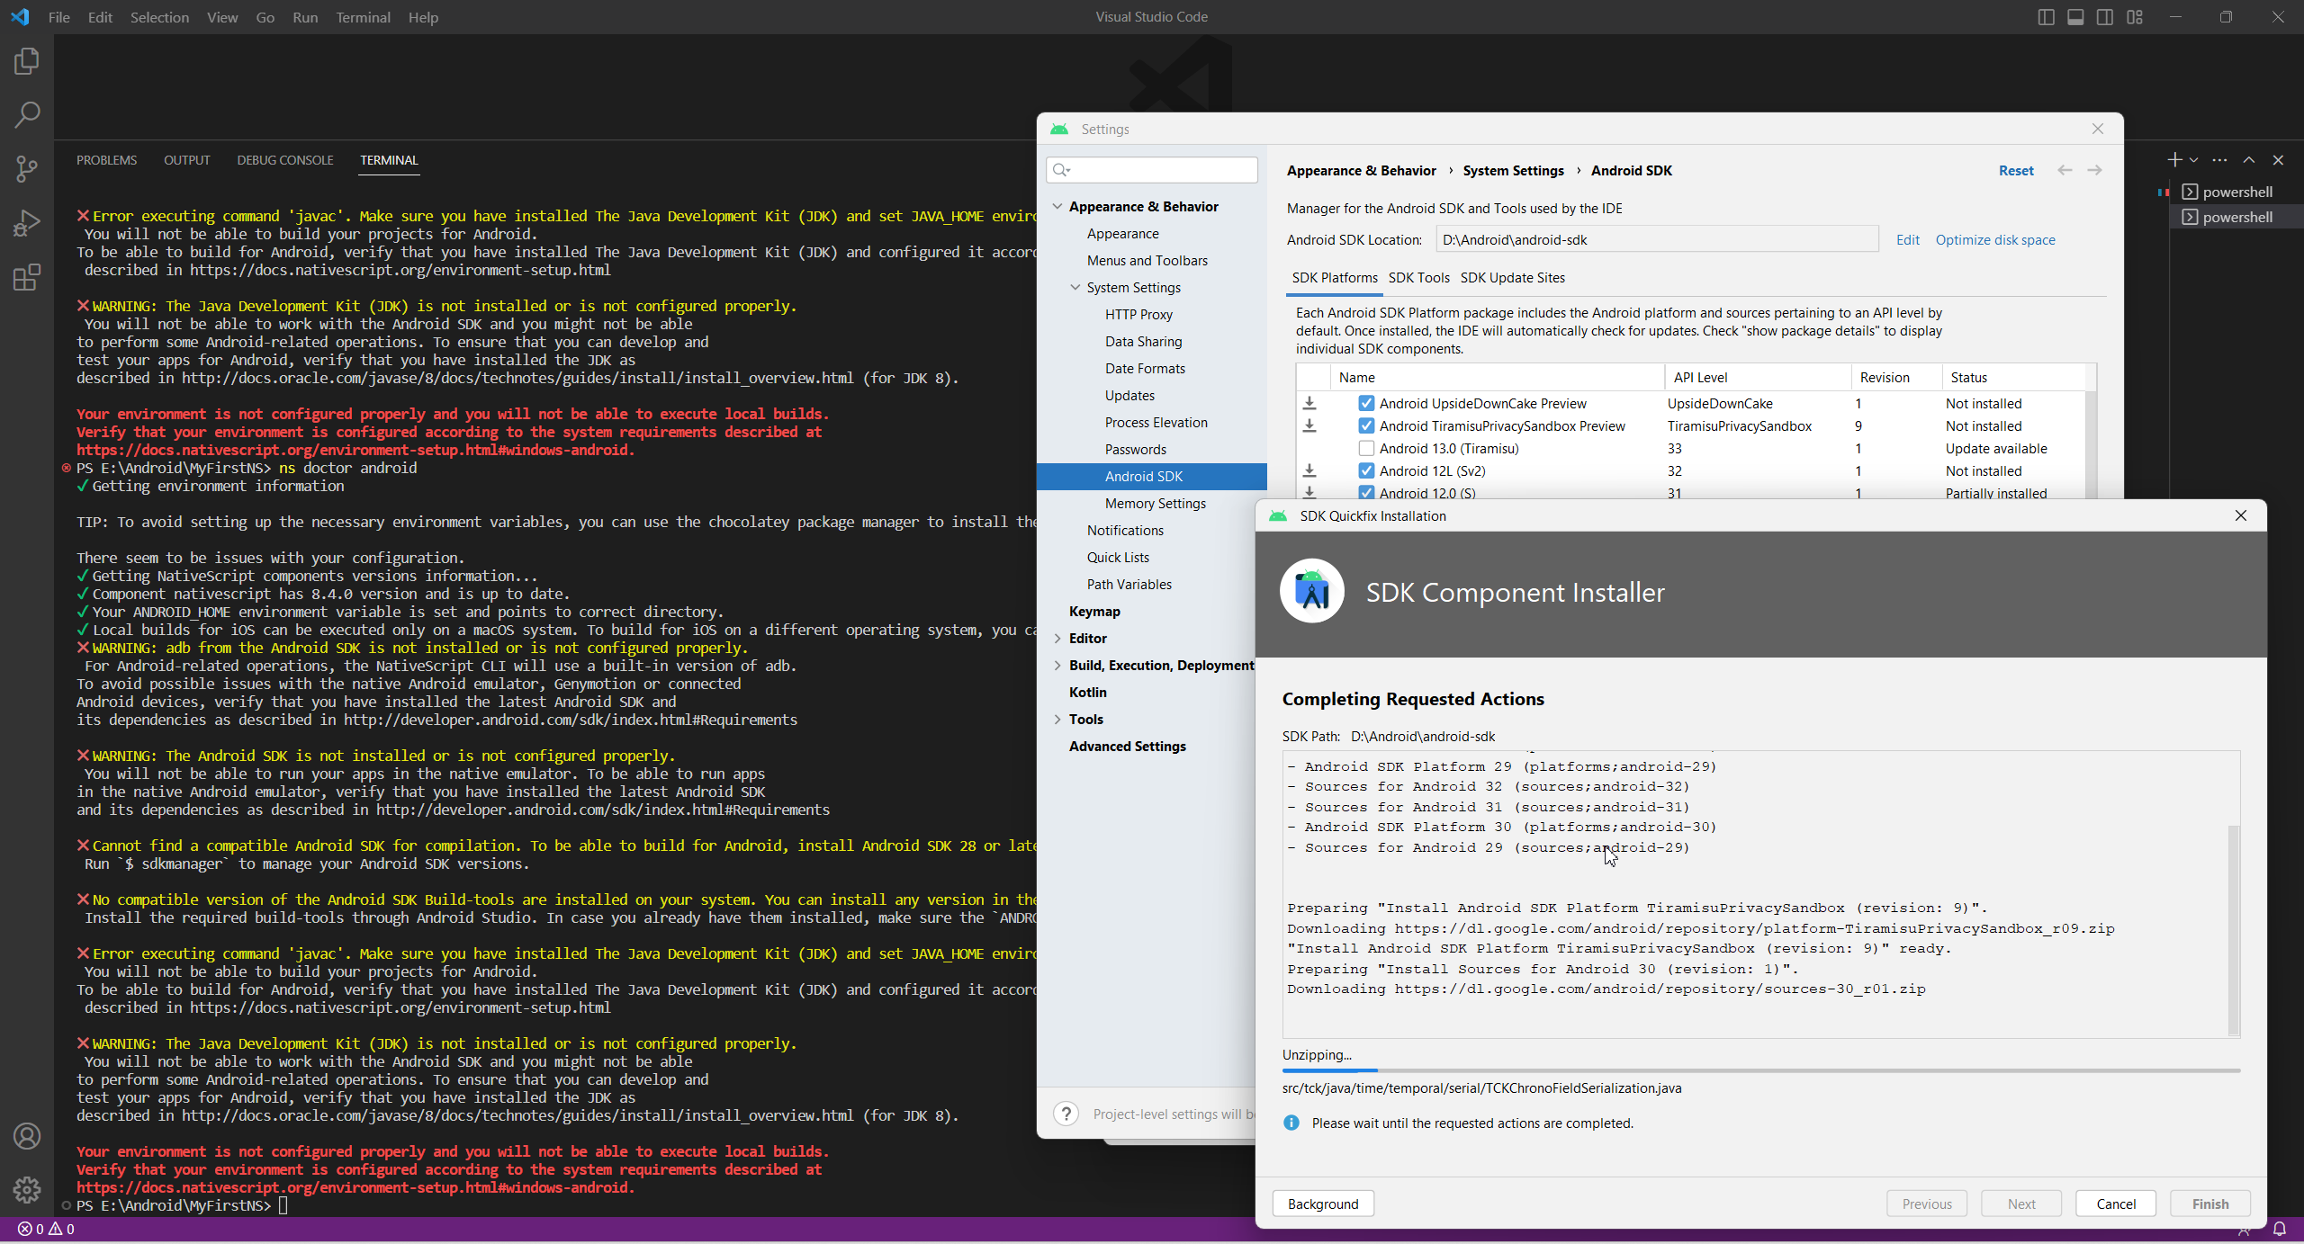Check the Android 13.0 (Tiramisu) checkbox
Image resolution: width=2304 pixels, height=1244 pixels.
tap(1366, 448)
